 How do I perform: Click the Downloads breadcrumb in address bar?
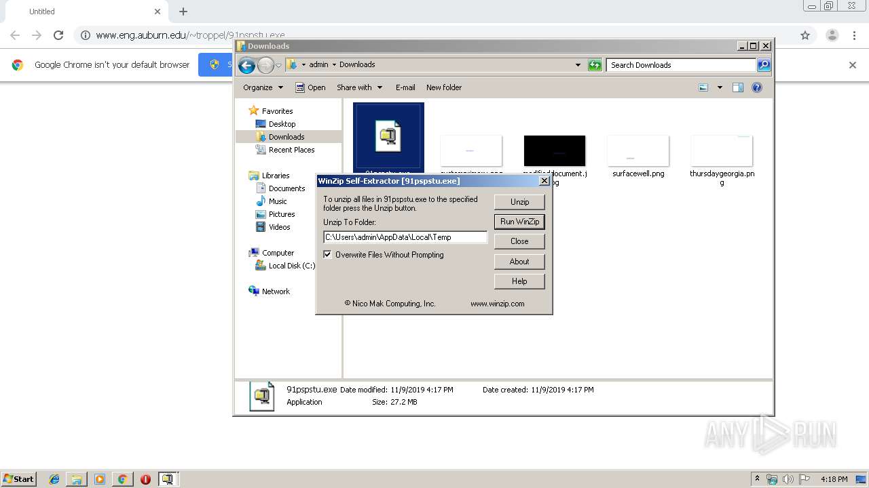(x=357, y=65)
